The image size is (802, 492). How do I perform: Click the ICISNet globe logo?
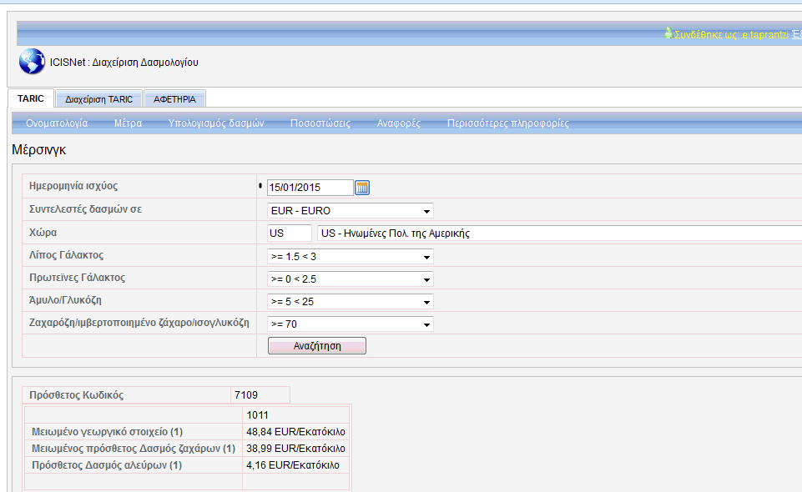point(32,62)
